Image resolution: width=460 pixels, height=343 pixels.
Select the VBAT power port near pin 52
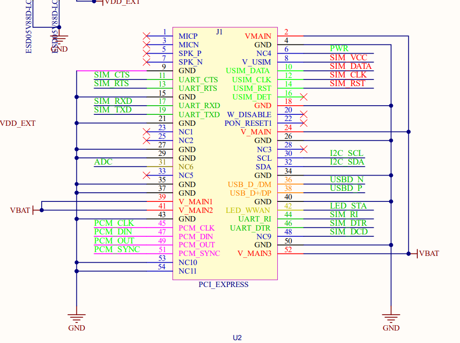pyautogui.click(x=427, y=254)
